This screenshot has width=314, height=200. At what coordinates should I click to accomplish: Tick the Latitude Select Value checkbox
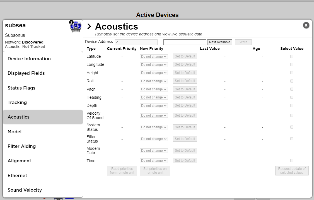click(x=292, y=57)
